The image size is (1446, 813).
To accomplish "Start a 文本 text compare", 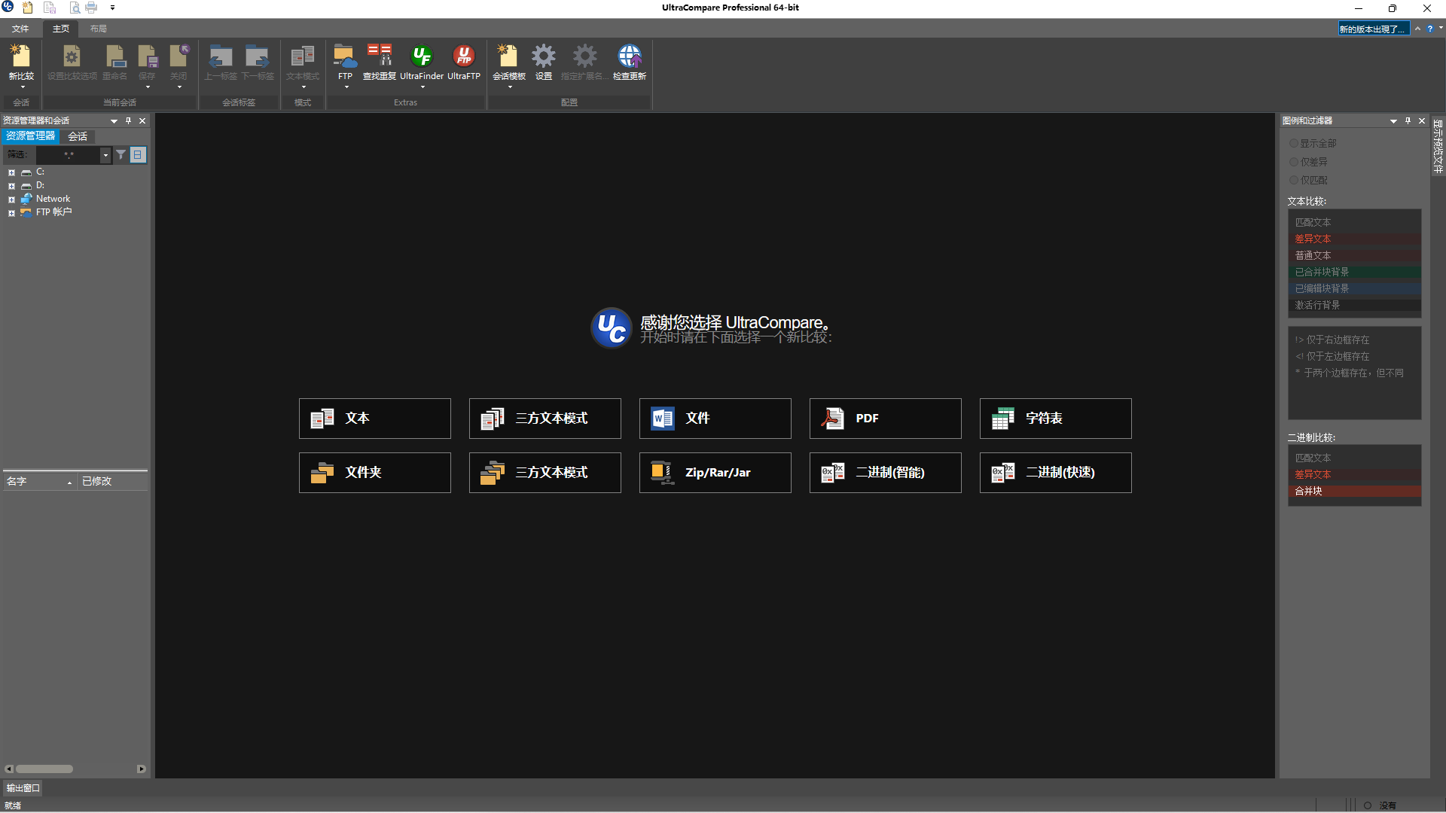I will click(x=375, y=419).
